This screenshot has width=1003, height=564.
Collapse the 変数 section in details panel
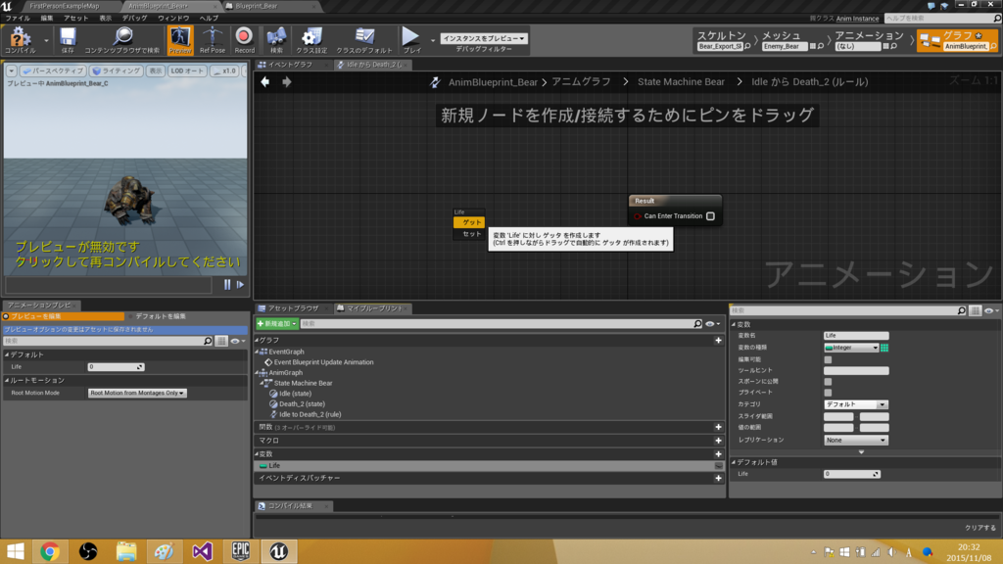click(x=735, y=324)
